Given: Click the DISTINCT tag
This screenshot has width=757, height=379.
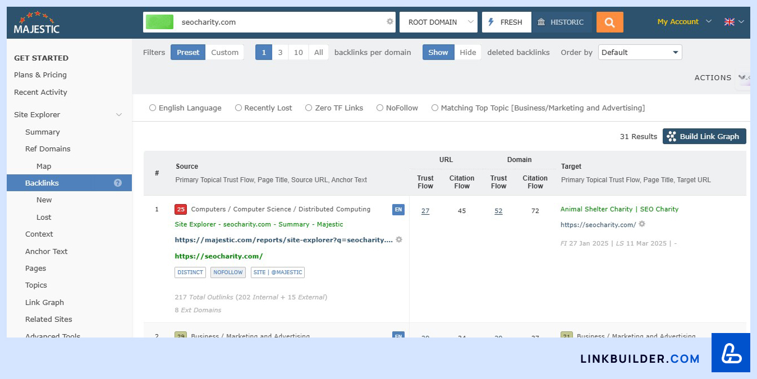Looking at the screenshot, I should pyautogui.click(x=190, y=272).
